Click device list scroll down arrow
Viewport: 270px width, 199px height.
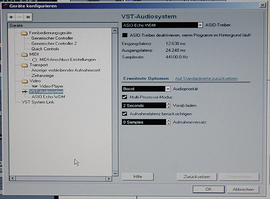coord(115,174)
